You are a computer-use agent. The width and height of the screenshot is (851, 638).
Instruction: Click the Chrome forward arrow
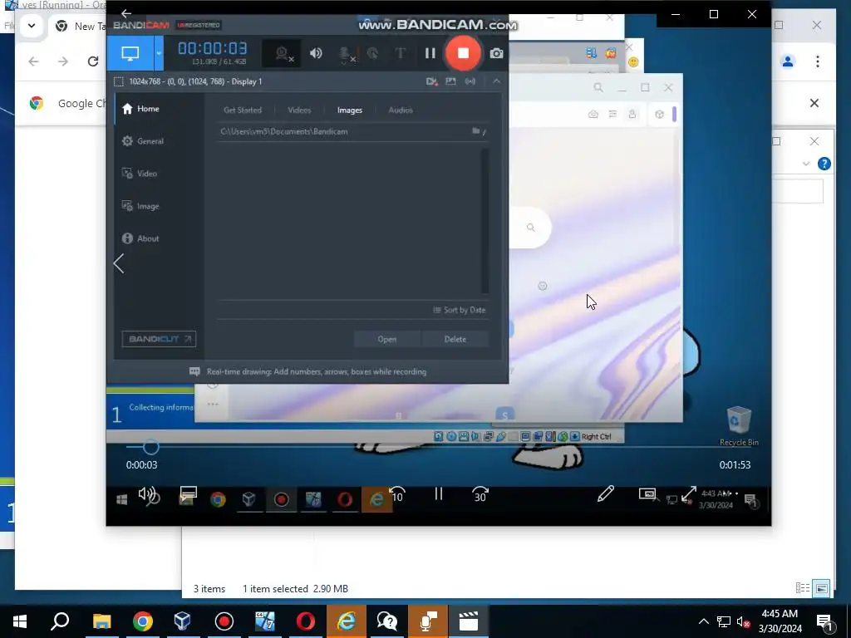point(63,61)
